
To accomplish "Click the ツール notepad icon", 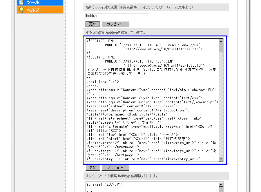I will point(21,2).
